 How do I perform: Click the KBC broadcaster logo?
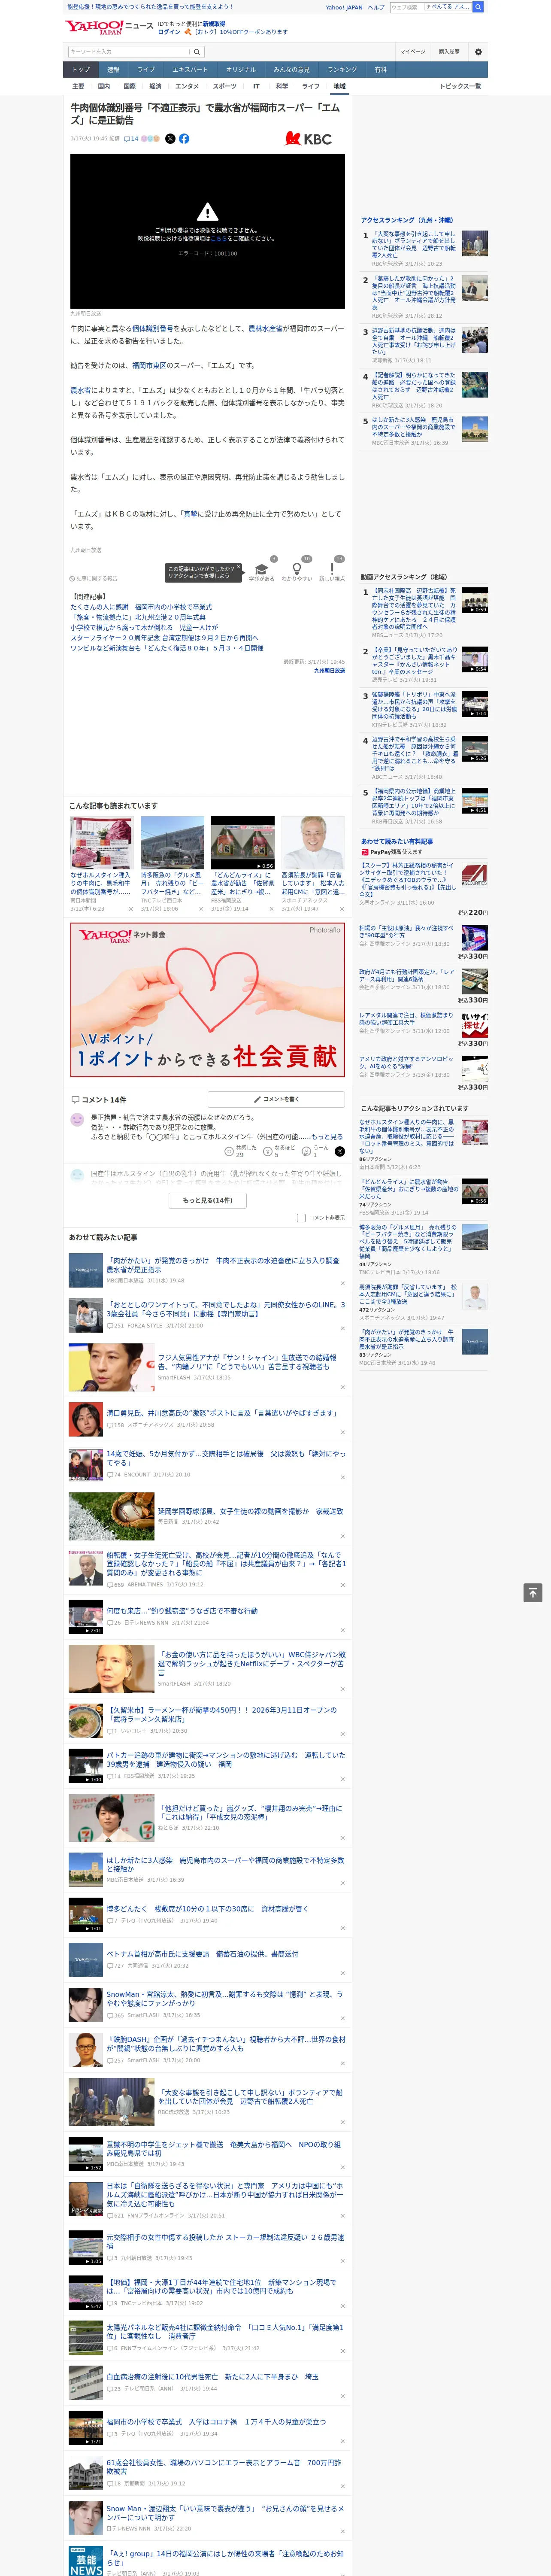coord(308,139)
